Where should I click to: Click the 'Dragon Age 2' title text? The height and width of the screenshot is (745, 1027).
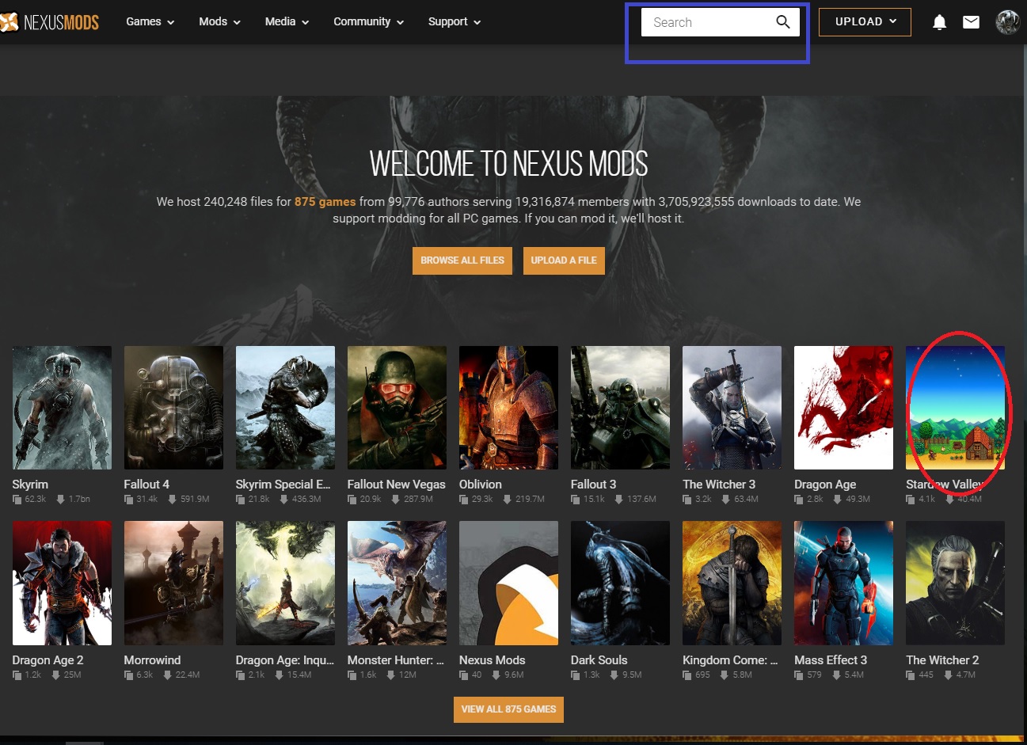pos(48,660)
